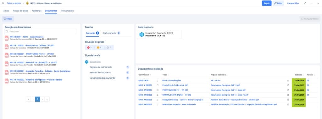Open PDF icon for MANUAL DE OPERAÇÃO VP-002
Viewport: 322px width, 119px height.
7,64
